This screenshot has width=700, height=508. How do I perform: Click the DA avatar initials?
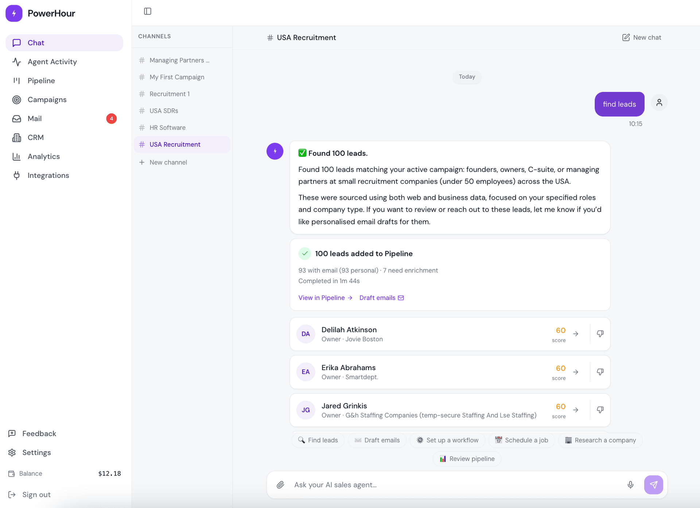point(306,334)
